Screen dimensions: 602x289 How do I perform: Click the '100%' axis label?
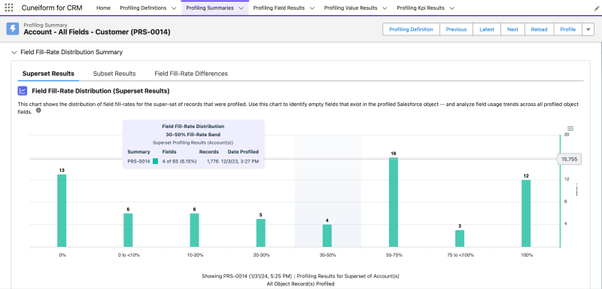pyautogui.click(x=527, y=255)
